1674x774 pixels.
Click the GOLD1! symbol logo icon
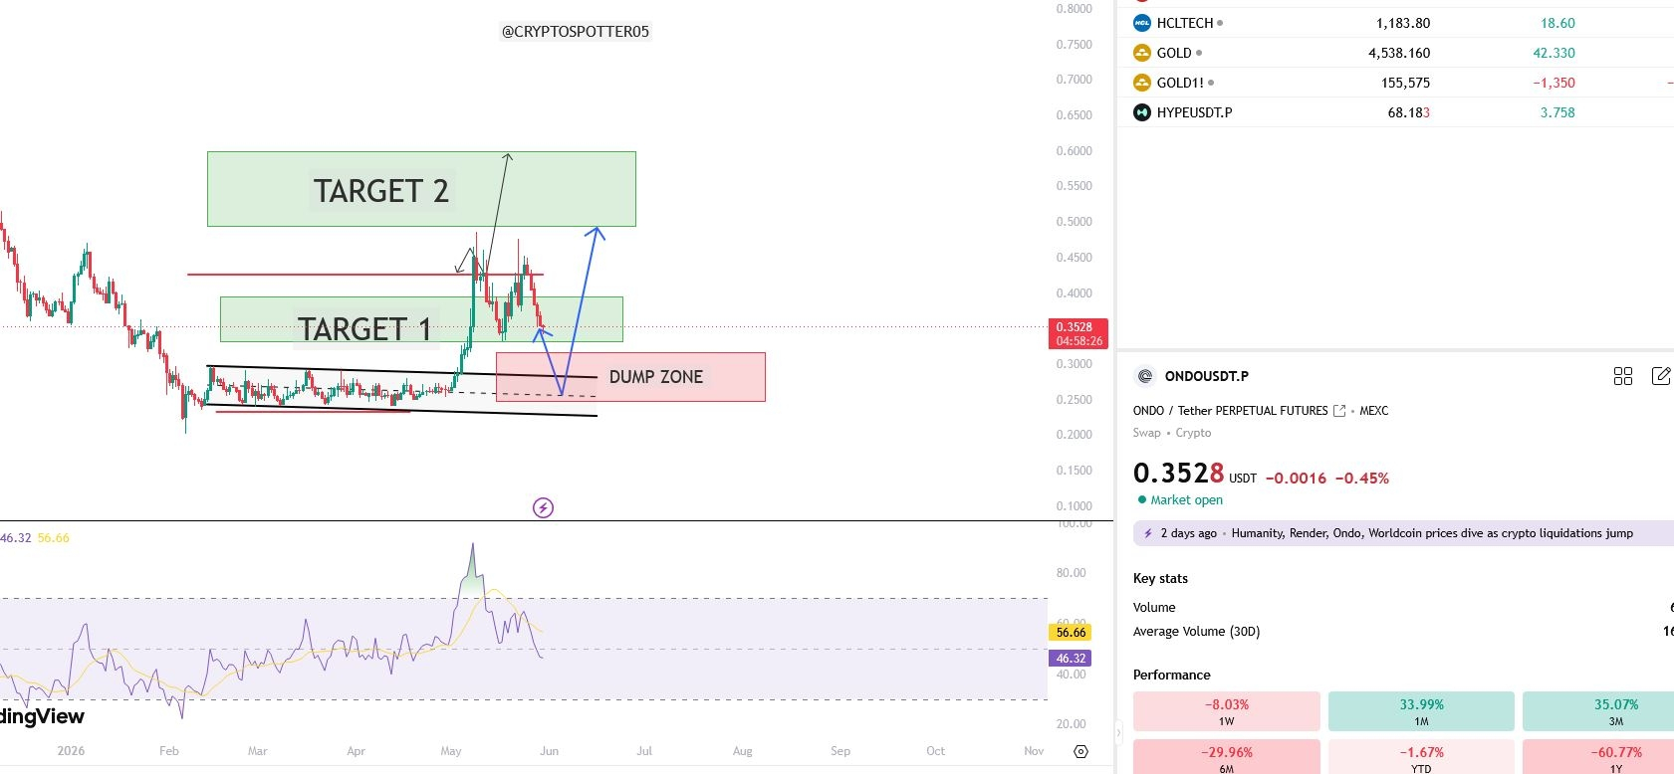(1142, 83)
